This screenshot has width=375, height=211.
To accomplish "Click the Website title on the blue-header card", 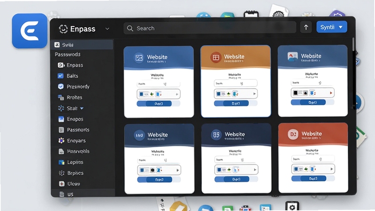I will 157,57.
